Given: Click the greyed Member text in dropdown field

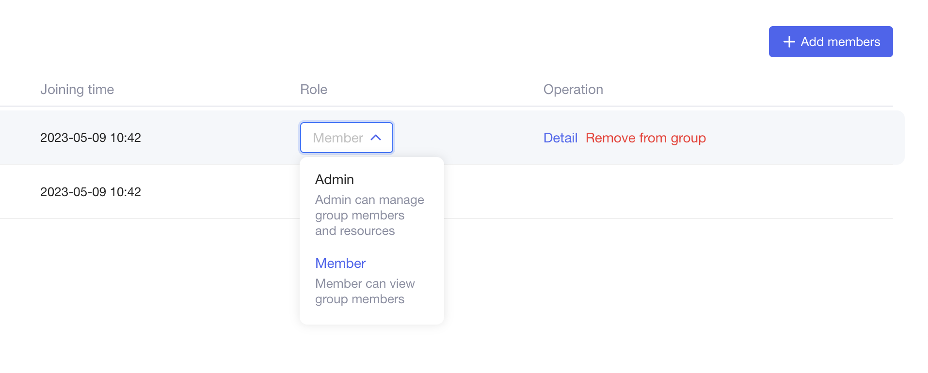Looking at the screenshot, I should point(338,138).
